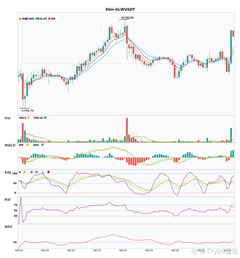This screenshot has width=240, height=258.
Task: Click the MACD panel heading
Action: pos(10,145)
